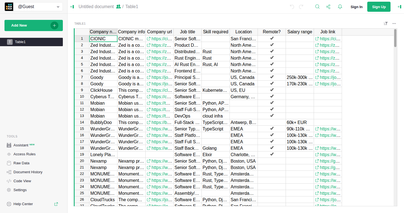Click the document sharing people icon
Viewport: 404px width, 213px height.
[118, 6]
